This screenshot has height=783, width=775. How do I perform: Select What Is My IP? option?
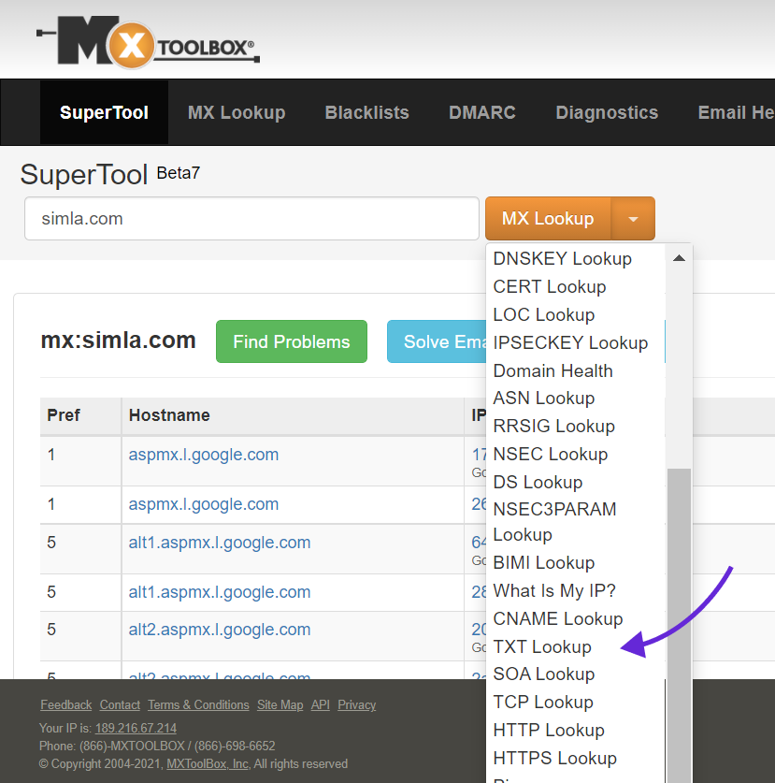(554, 590)
